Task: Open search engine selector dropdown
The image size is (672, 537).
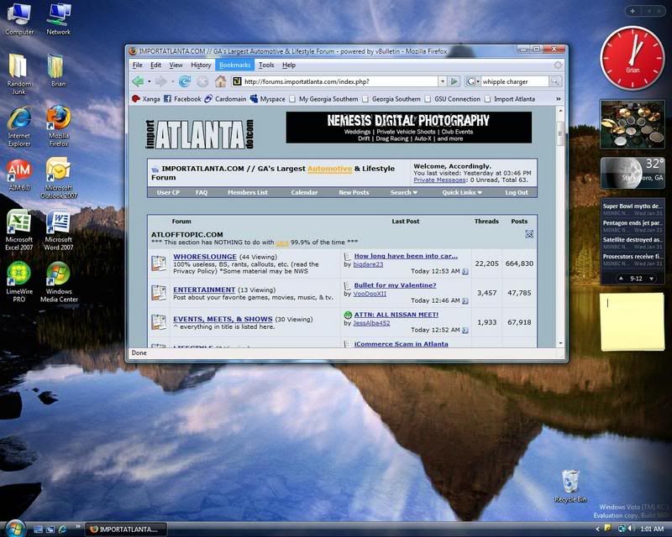Action: [x=472, y=81]
